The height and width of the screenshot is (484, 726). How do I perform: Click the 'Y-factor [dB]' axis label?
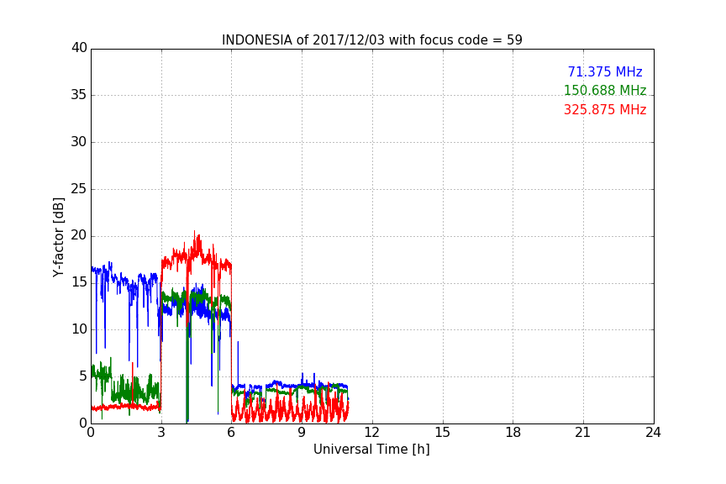pyautogui.click(x=58, y=238)
